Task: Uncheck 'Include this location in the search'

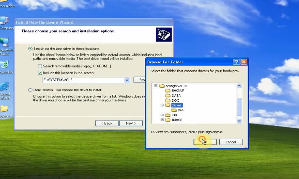Action: pyautogui.click(x=40, y=73)
